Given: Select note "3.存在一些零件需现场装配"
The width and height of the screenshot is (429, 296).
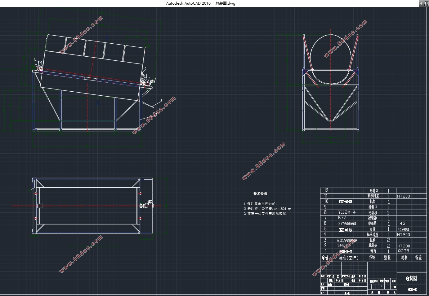Looking at the screenshot, I should [x=265, y=214].
